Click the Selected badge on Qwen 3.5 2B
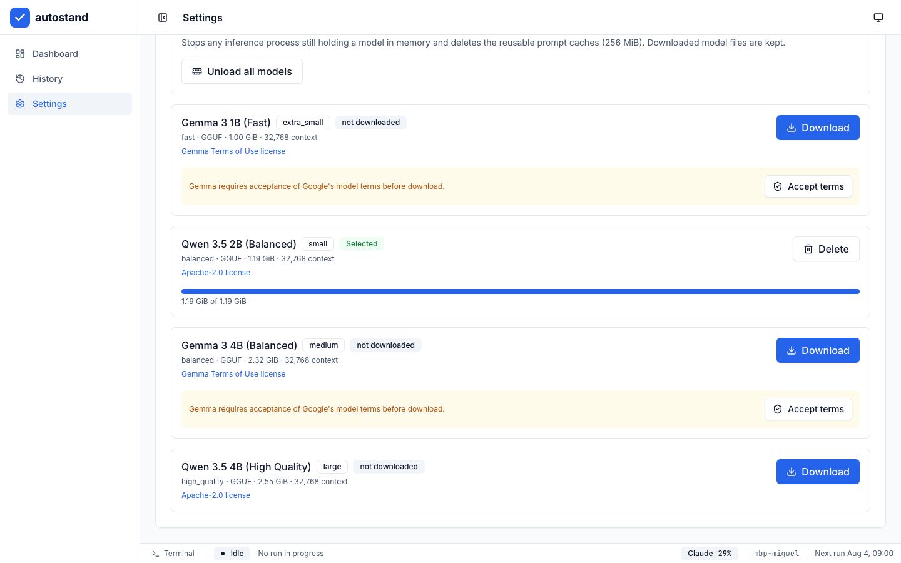901x563 pixels. click(362, 244)
